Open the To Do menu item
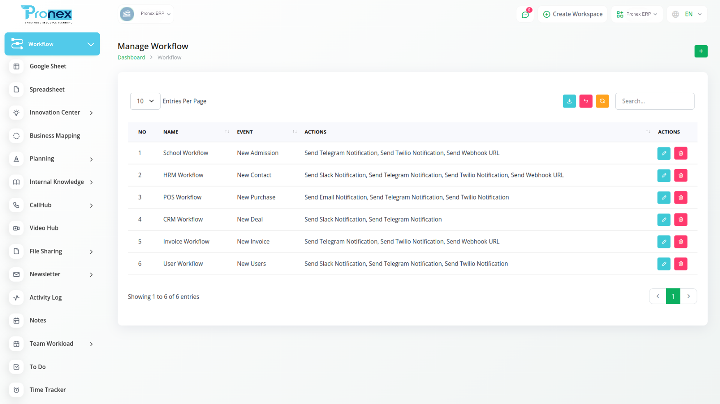 (x=37, y=367)
